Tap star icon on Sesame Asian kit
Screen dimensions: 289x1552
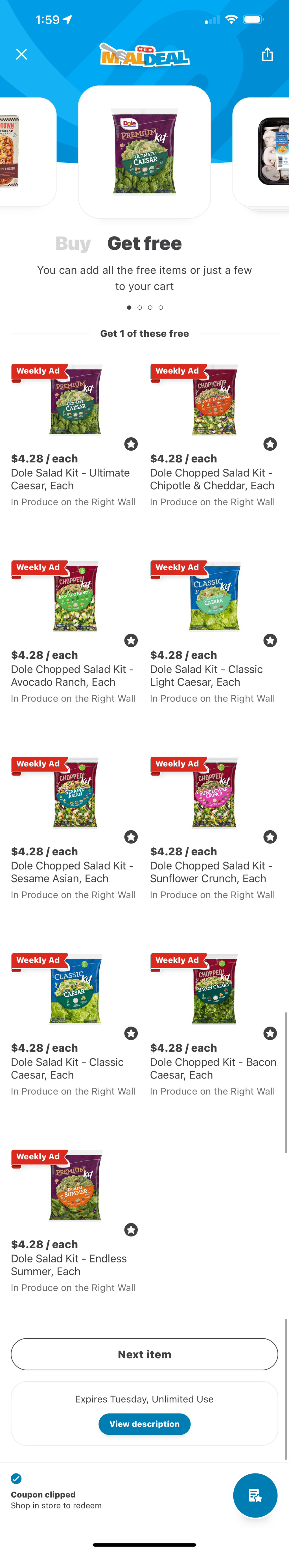[131, 837]
